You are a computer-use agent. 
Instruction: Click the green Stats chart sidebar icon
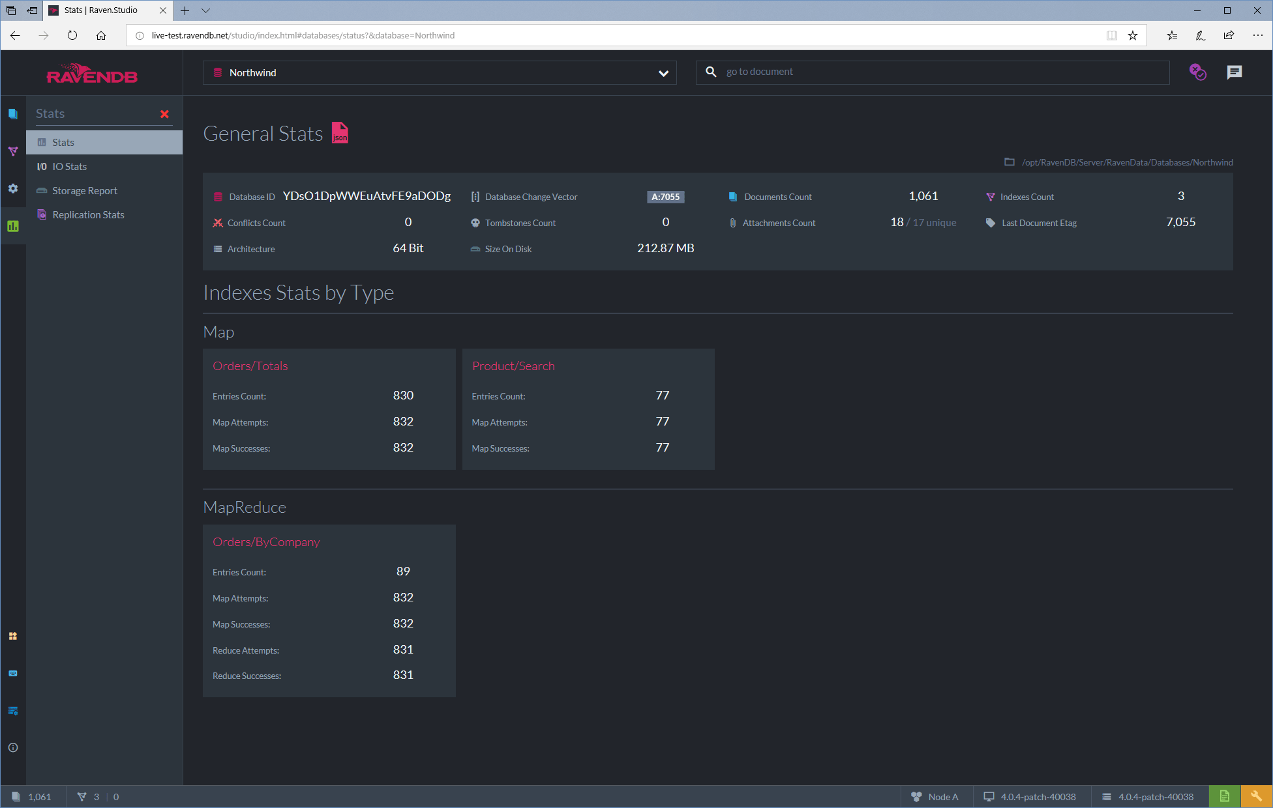point(13,226)
